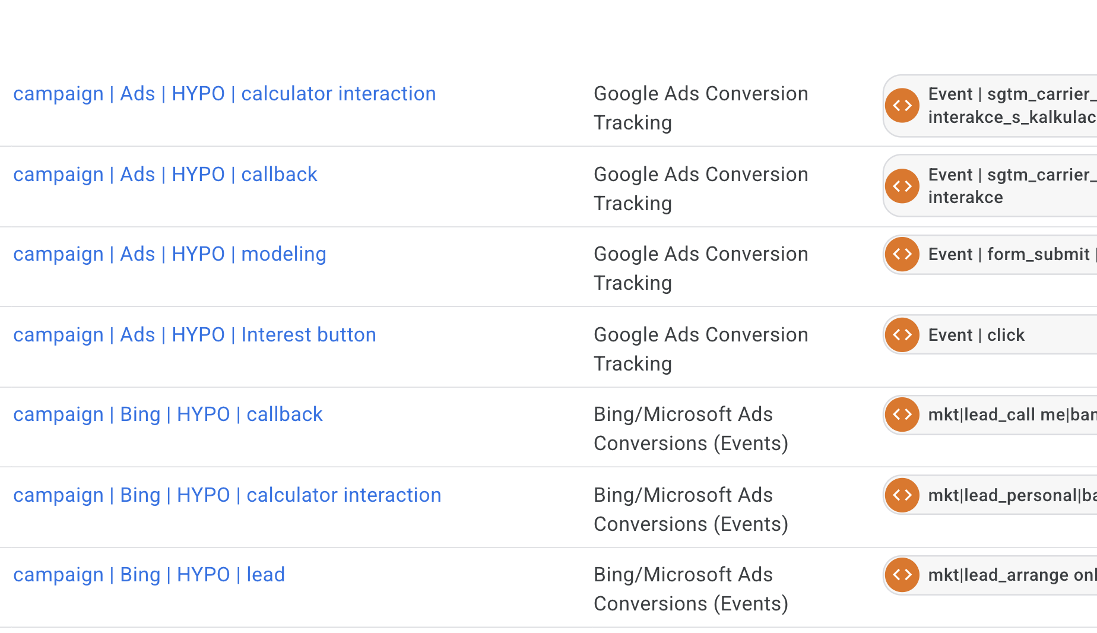This screenshot has width=1097, height=633.
Task: Click trigger icon for mkt|lead_arrange
Action: (x=902, y=575)
